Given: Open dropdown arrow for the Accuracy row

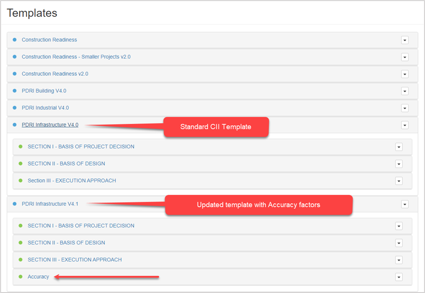Looking at the screenshot, I should (399, 277).
